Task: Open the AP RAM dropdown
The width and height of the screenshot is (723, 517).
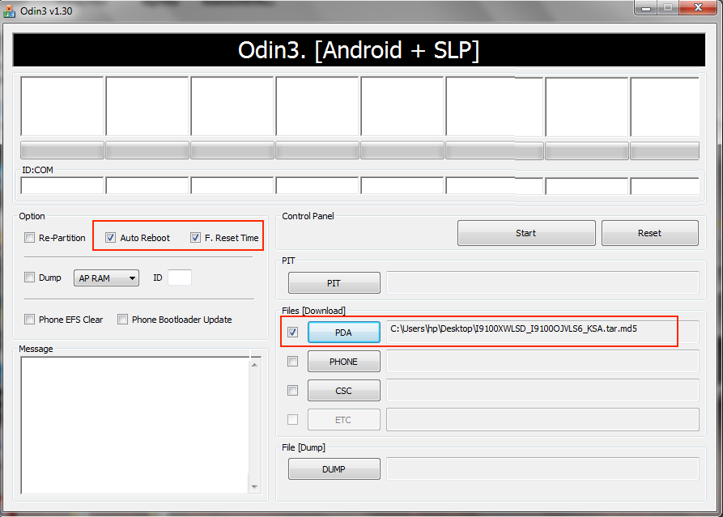Action: (x=106, y=278)
